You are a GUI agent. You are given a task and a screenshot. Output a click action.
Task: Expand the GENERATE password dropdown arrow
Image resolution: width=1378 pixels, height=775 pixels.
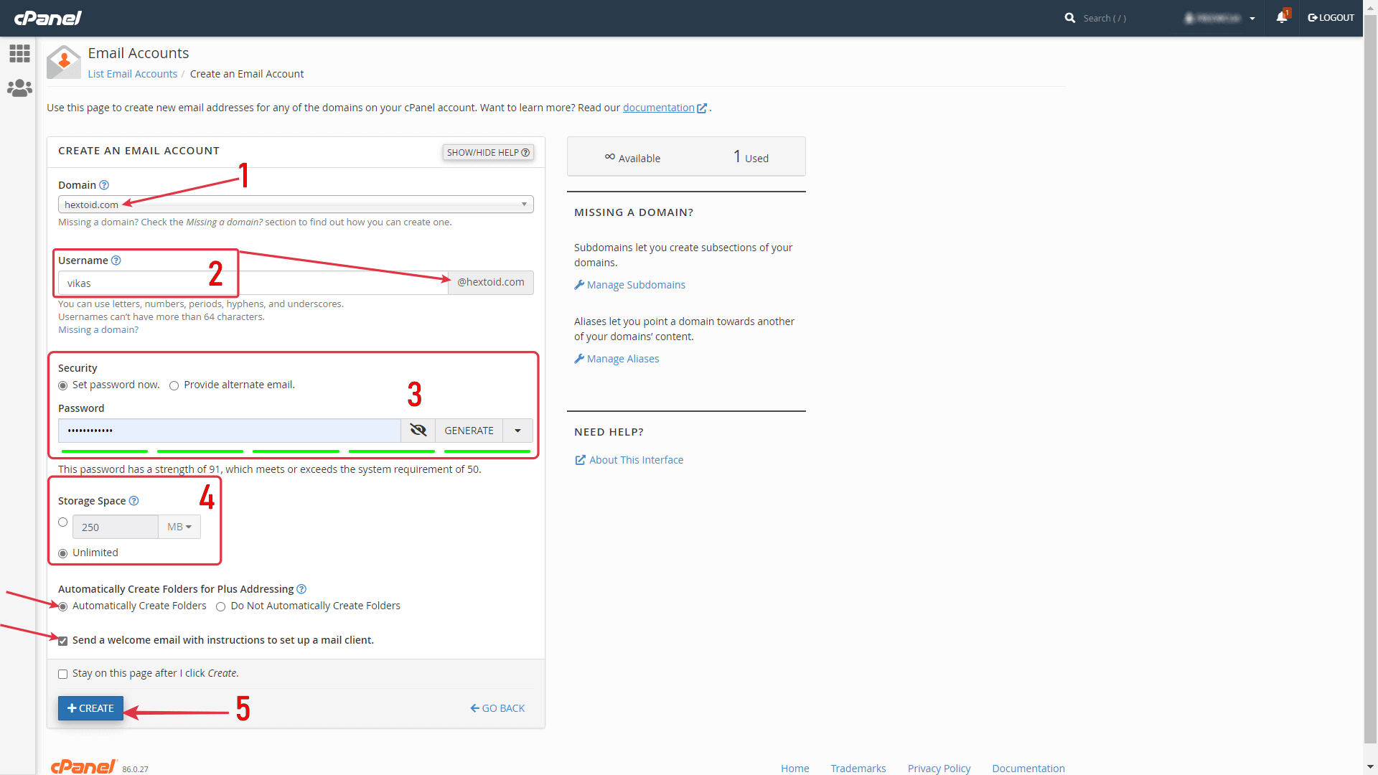click(517, 430)
